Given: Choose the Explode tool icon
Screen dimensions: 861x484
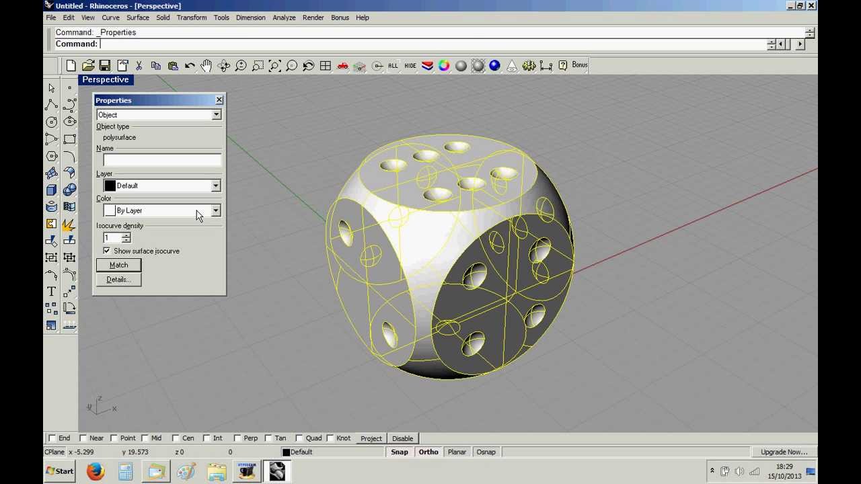Looking at the screenshot, I should 69,224.
